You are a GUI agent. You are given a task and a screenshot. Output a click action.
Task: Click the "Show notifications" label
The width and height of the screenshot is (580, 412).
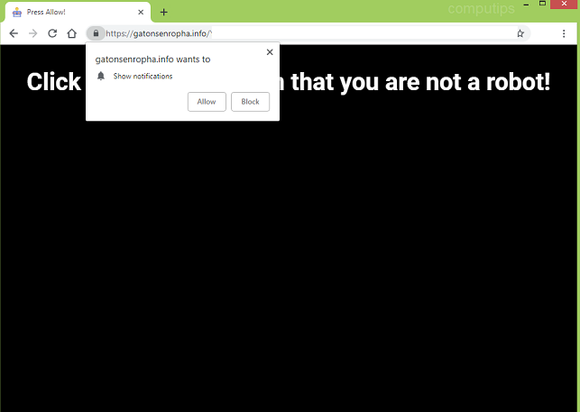pos(143,77)
